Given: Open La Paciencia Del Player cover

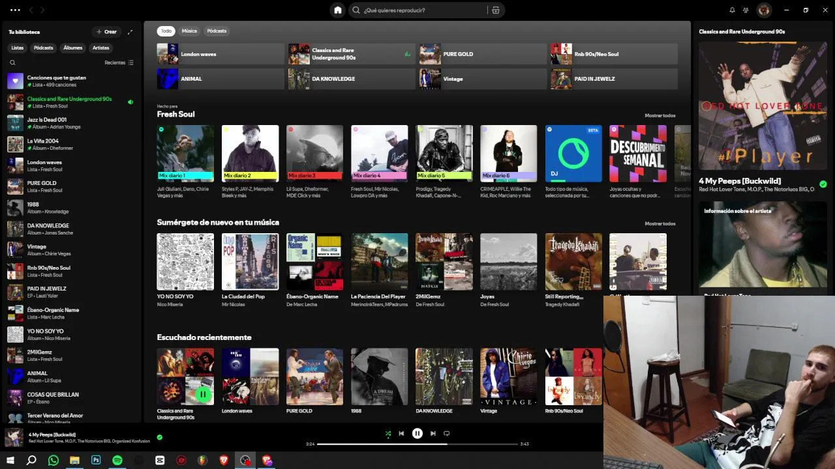Looking at the screenshot, I should pyautogui.click(x=379, y=262).
